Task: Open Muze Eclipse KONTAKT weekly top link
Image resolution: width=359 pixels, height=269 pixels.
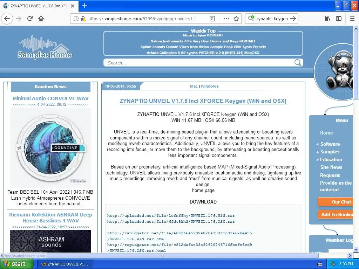Action: [x=203, y=35]
